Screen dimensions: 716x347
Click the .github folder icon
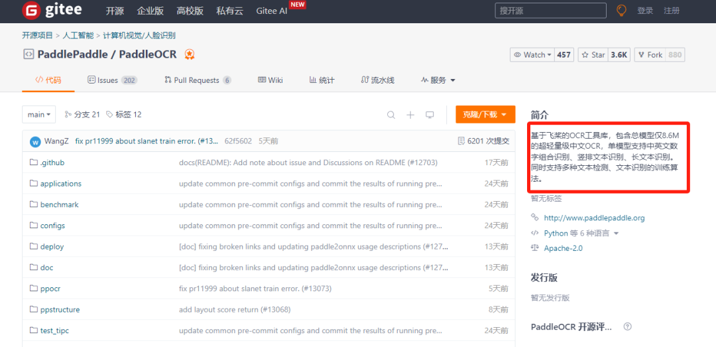click(33, 163)
